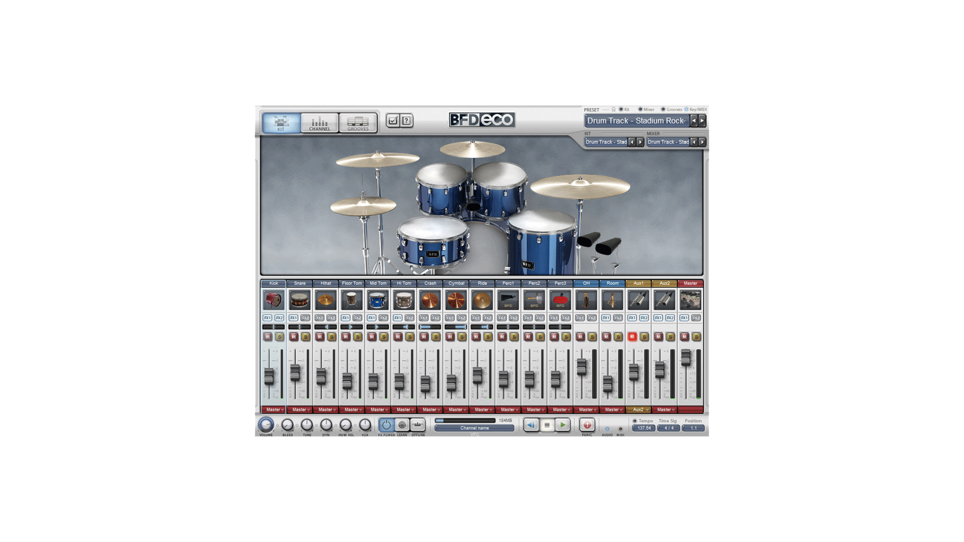Click the Offline button
The height and width of the screenshot is (542, 964).
[x=418, y=425]
